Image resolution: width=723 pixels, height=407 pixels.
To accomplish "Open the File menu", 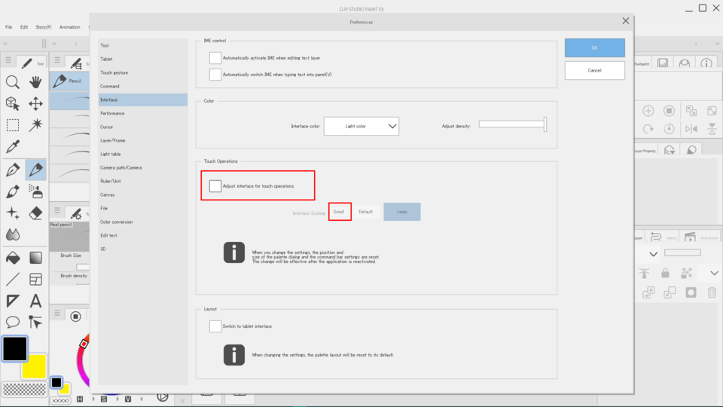I will 9,27.
